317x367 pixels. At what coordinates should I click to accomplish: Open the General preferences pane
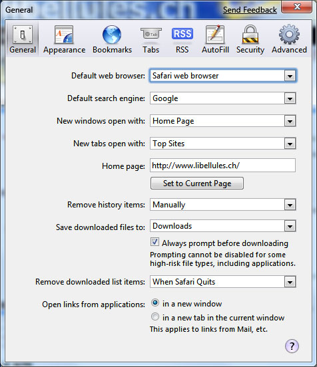23,39
